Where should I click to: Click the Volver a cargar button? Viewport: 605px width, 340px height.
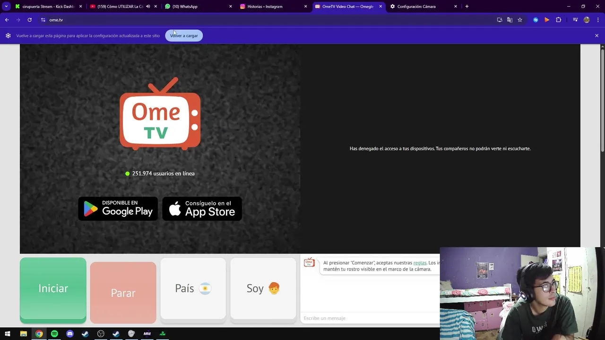click(184, 36)
